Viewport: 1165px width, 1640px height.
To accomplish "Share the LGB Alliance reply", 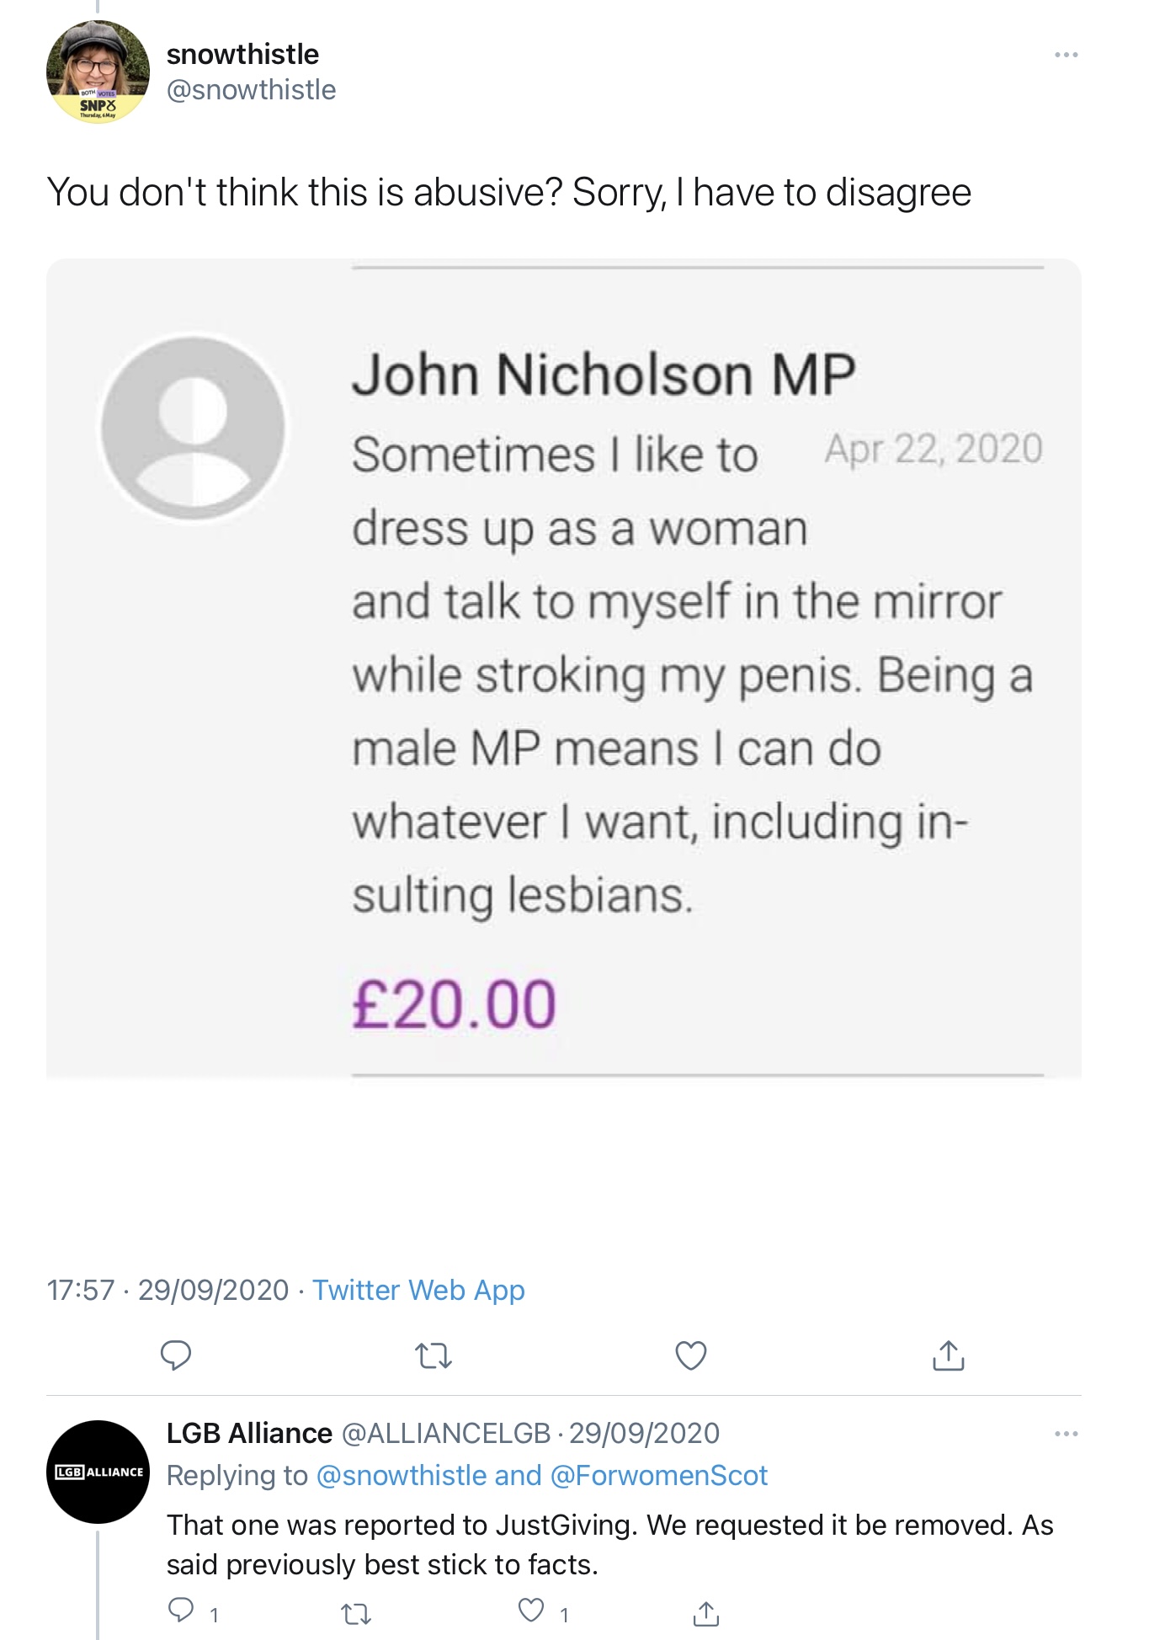I will point(706,1613).
